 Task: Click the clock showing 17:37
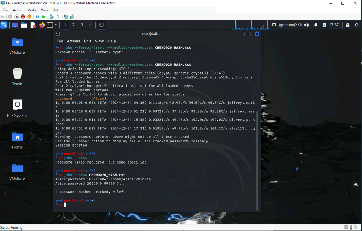click(334, 25)
